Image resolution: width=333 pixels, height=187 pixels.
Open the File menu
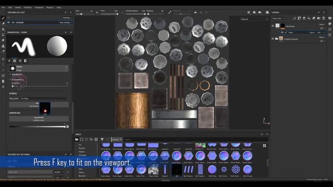(x=3, y=7)
